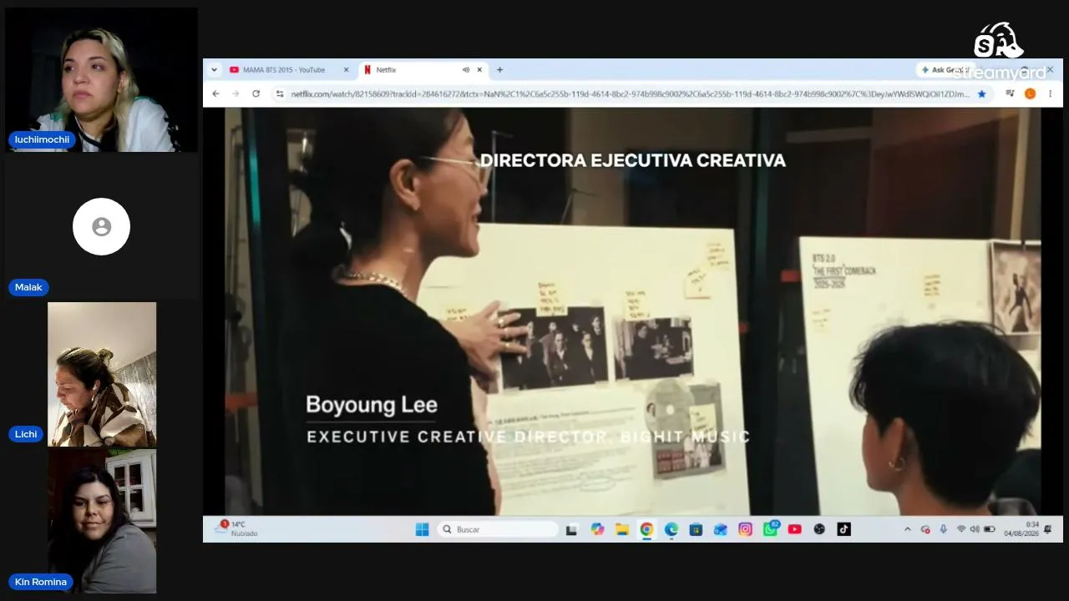
Task: Open the Windows Start menu
Action: [422, 529]
